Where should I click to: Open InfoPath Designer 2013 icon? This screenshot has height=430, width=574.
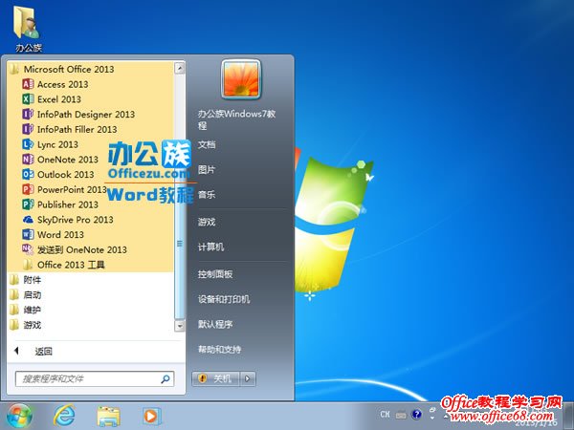[28, 115]
